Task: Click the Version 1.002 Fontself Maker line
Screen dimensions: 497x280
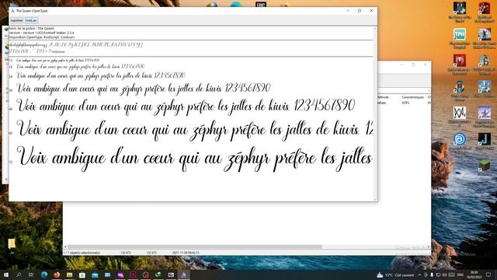Action: [41, 33]
